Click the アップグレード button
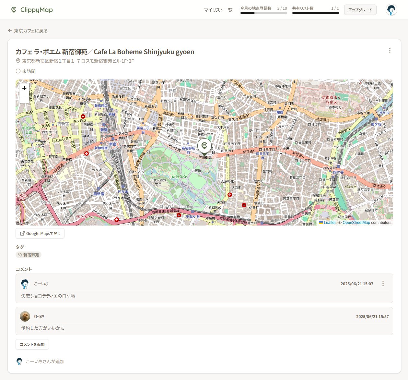This screenshot has width=408, height=380. 360,10
